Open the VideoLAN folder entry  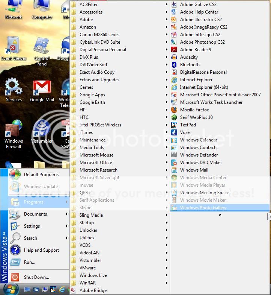pos(120,253)
